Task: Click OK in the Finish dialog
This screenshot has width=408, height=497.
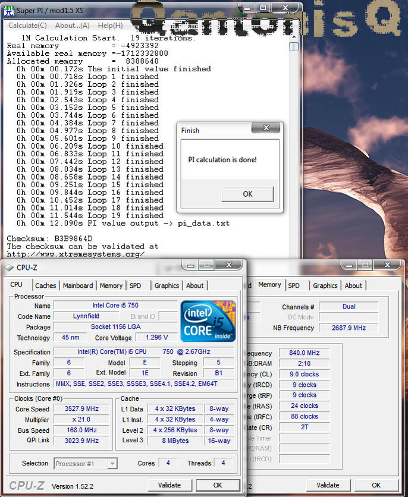Action: point(247,194)
